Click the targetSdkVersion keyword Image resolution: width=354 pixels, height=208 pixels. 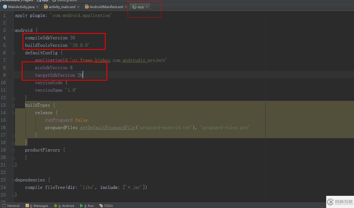tap(55, 75)
